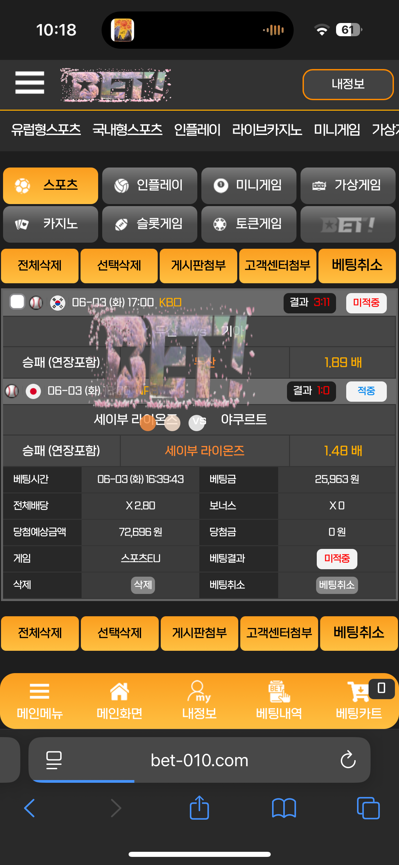399x865 pixels.
Task: Tap the 메인화면 home icon
Action: tap(119, 691)
